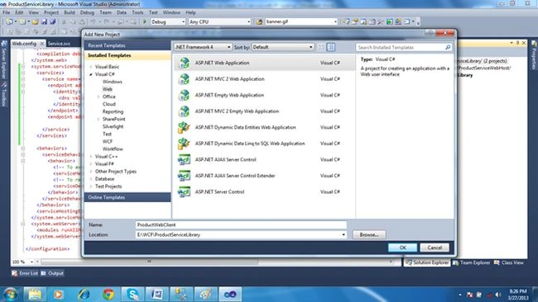This screenshot has width=538, height=302.
Task: Open the Toolbox side tab
Action: [4, 94]
